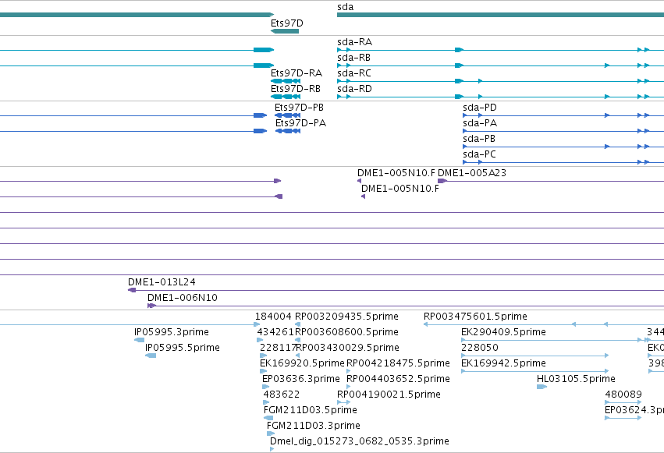Viewport: 664px width, 453px height.
Task: Select the HL03105.5prime label
Action: pyautogui.click(x=576, y=379)
